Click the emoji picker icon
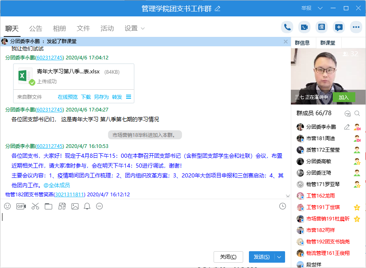The image size is (366, 268). coord(7,206)
